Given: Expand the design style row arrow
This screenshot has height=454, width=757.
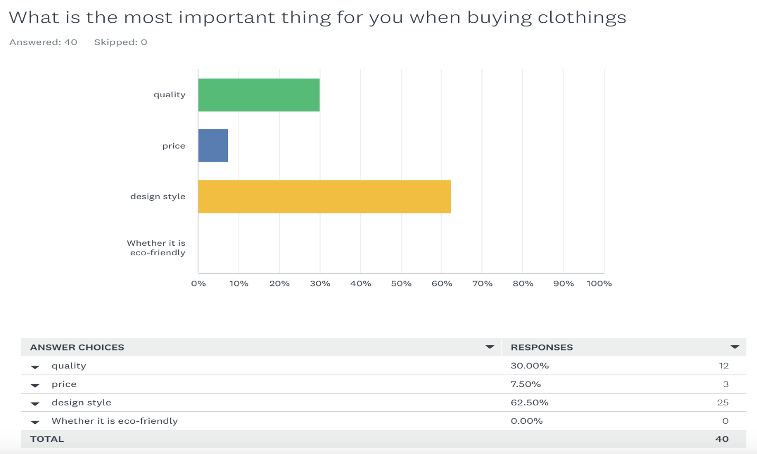Looking at the screenshot, I should click(x=35, y=403).
